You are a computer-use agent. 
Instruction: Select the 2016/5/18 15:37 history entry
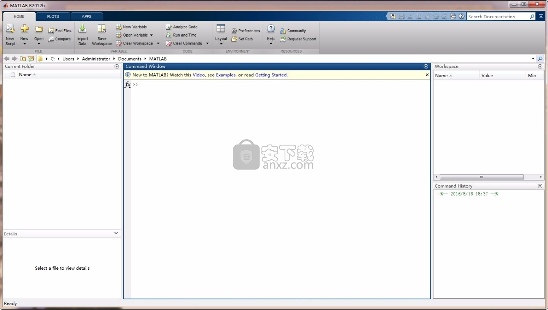[469, 194]
